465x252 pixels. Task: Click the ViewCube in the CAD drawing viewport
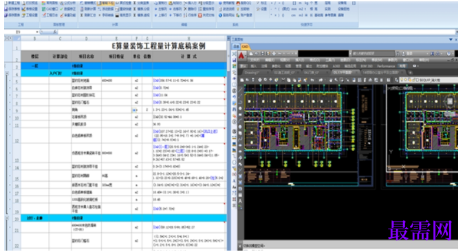[x=450, y=101]
